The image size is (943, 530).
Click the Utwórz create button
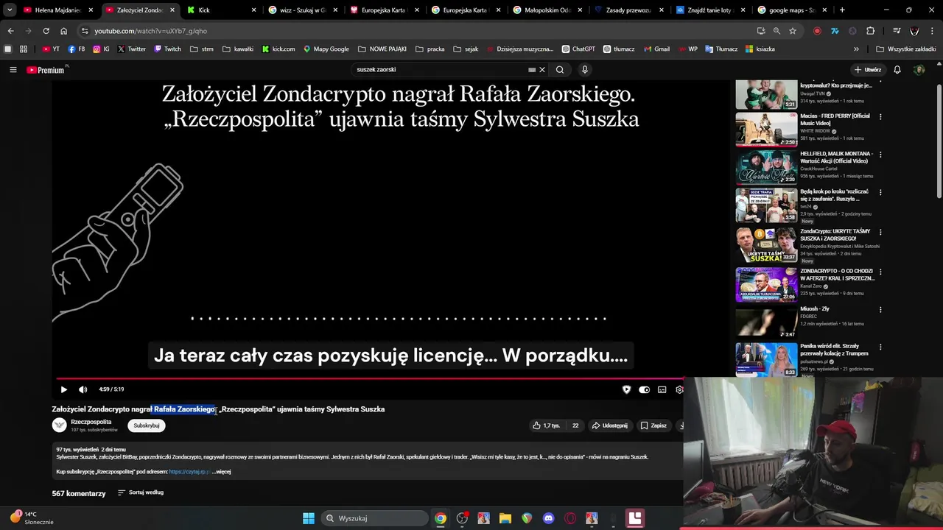pyautogui.click(x=868, y=70)
